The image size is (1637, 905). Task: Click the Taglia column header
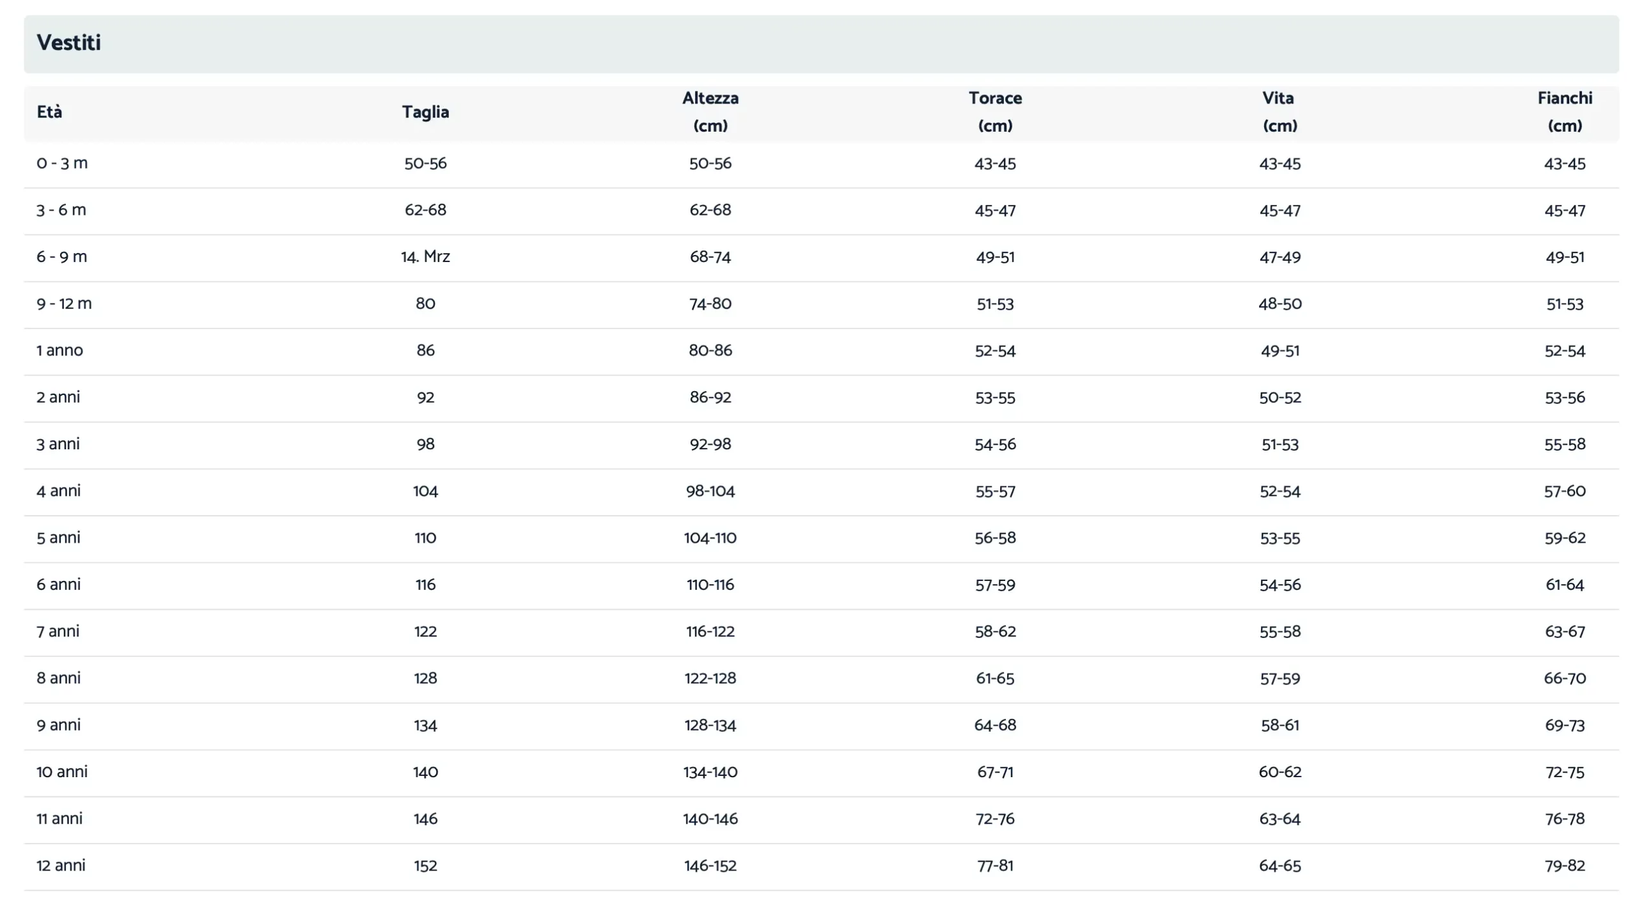[425, 112]
